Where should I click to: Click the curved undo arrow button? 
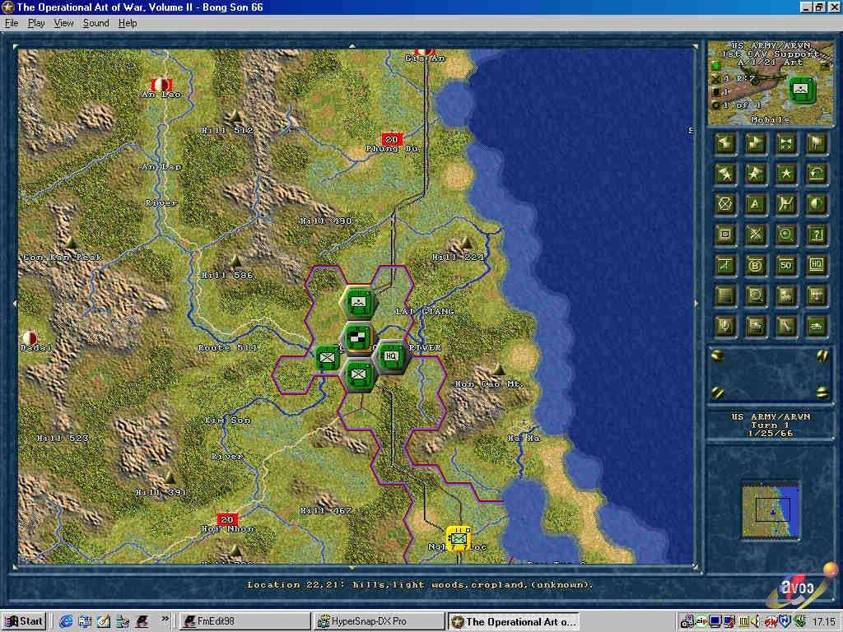pyautogui.click(x=817, y=174)
